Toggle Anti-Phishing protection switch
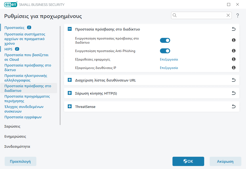Screen dimensions: 246x169 [165, 51]
